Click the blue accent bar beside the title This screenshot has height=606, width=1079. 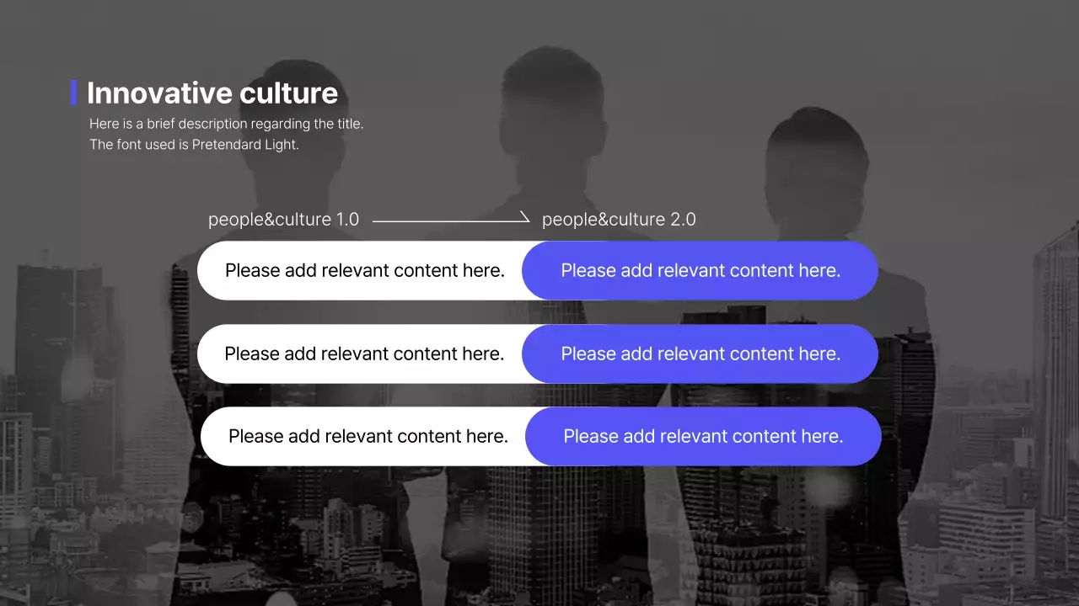[74, 93]
